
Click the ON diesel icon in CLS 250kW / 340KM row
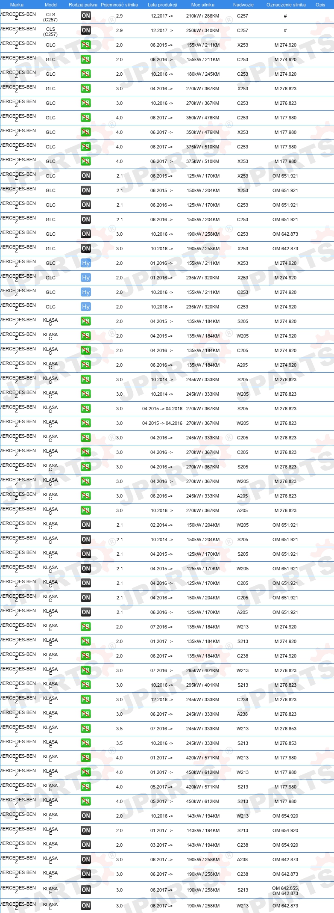86,30
